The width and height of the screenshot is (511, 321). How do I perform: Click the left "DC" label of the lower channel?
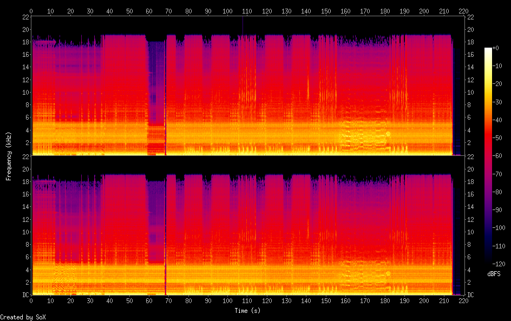point(25,295)
